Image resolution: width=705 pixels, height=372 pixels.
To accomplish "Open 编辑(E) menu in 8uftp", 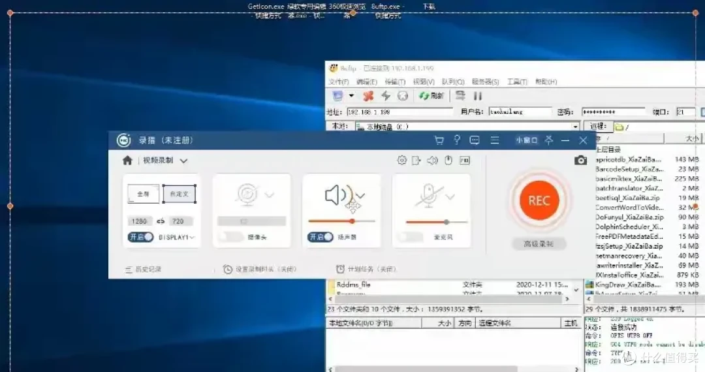I will [x=367, y=82].
